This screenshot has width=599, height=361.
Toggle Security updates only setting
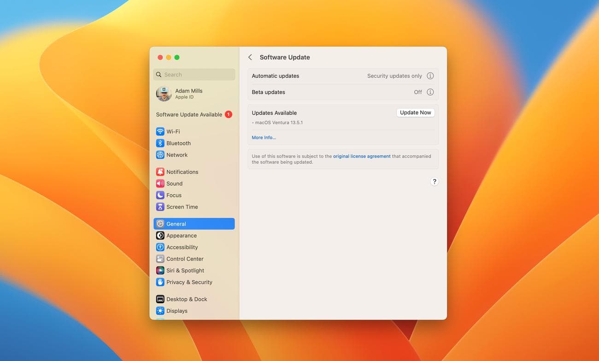tap(395, 76)
